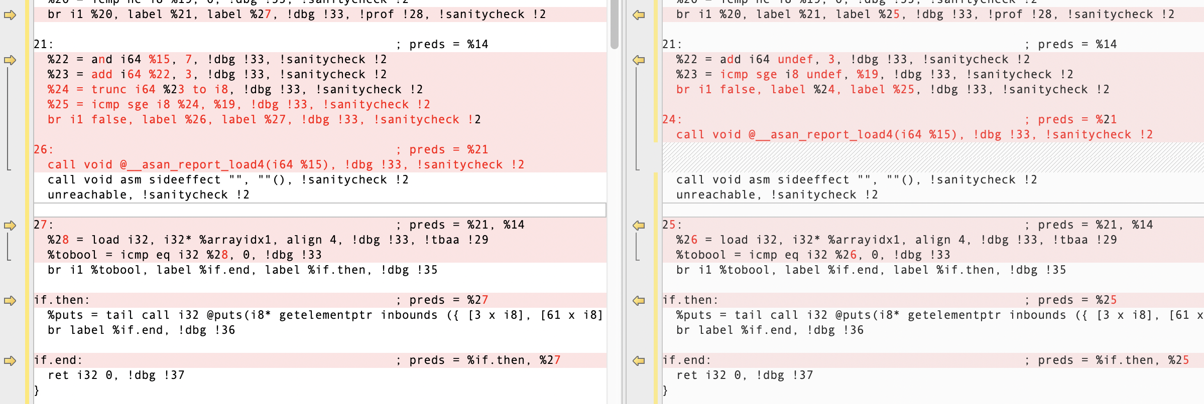Click 'br label %if.end, !dbg !36' in left pane
1204x404 pixels.
coord(142,330)
